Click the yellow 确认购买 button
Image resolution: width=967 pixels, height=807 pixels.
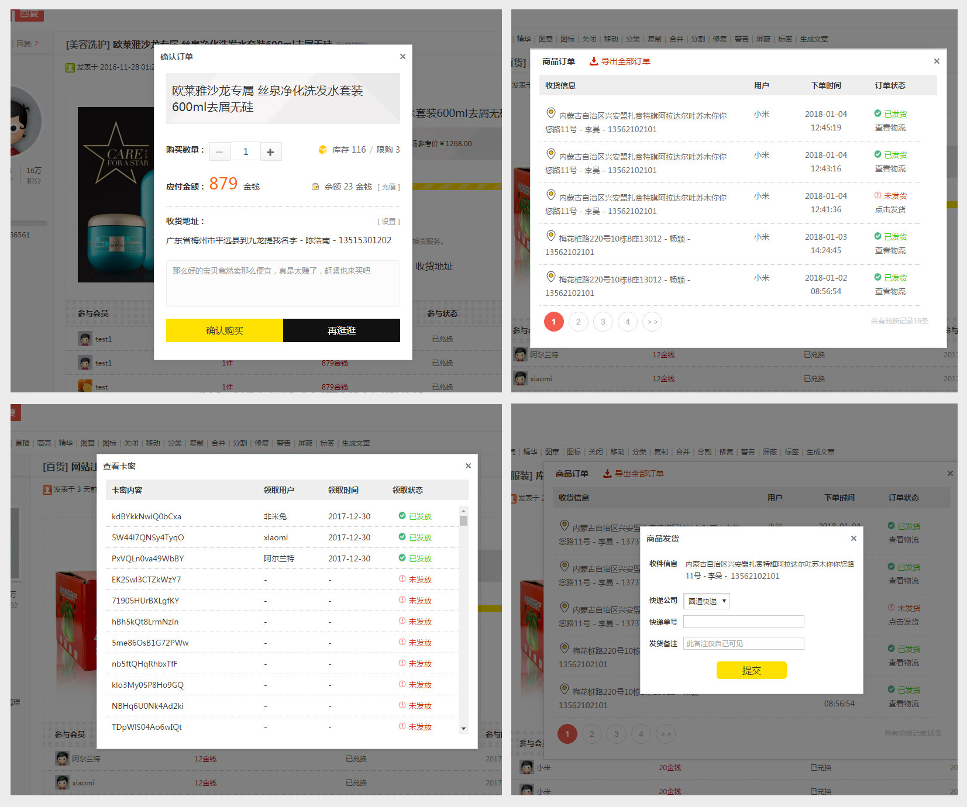(224, 330)
